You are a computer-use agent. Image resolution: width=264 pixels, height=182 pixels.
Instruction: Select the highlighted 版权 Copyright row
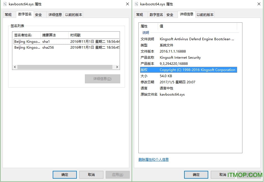click(x=189, y=70)
